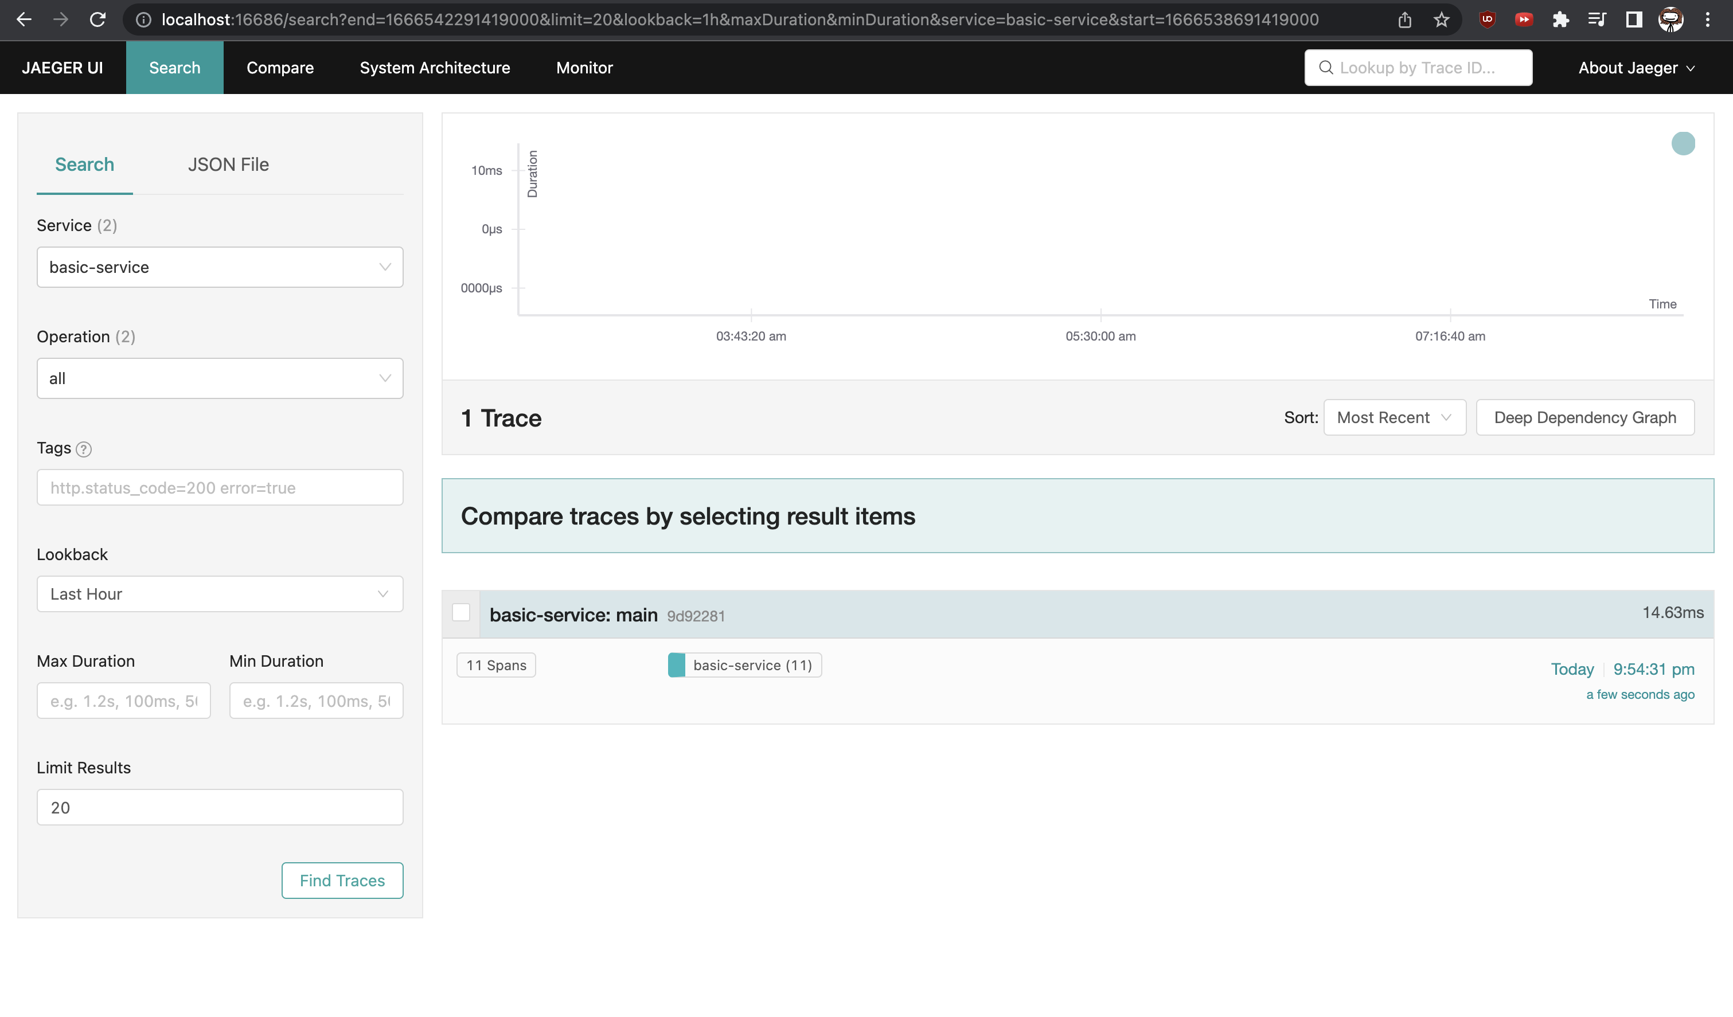Click the Find Traces button
This screenshot has width=1733, height=1017.
(342, 880)
